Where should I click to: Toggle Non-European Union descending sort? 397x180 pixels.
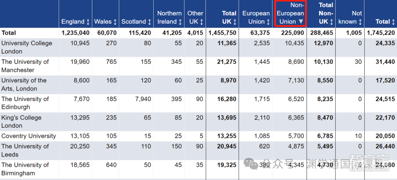pos(290,13)
